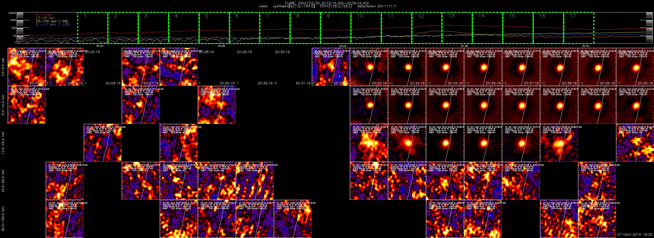Click the 20:31:16 time stamp label
Image resolution: width=654 pixels, height=238 pixels.
pos(303,83)
